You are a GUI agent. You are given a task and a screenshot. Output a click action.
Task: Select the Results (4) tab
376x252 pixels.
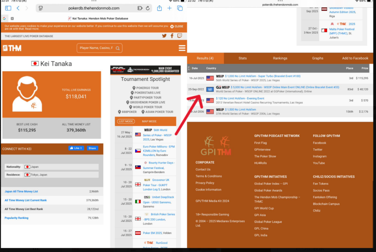click(205, 58)
